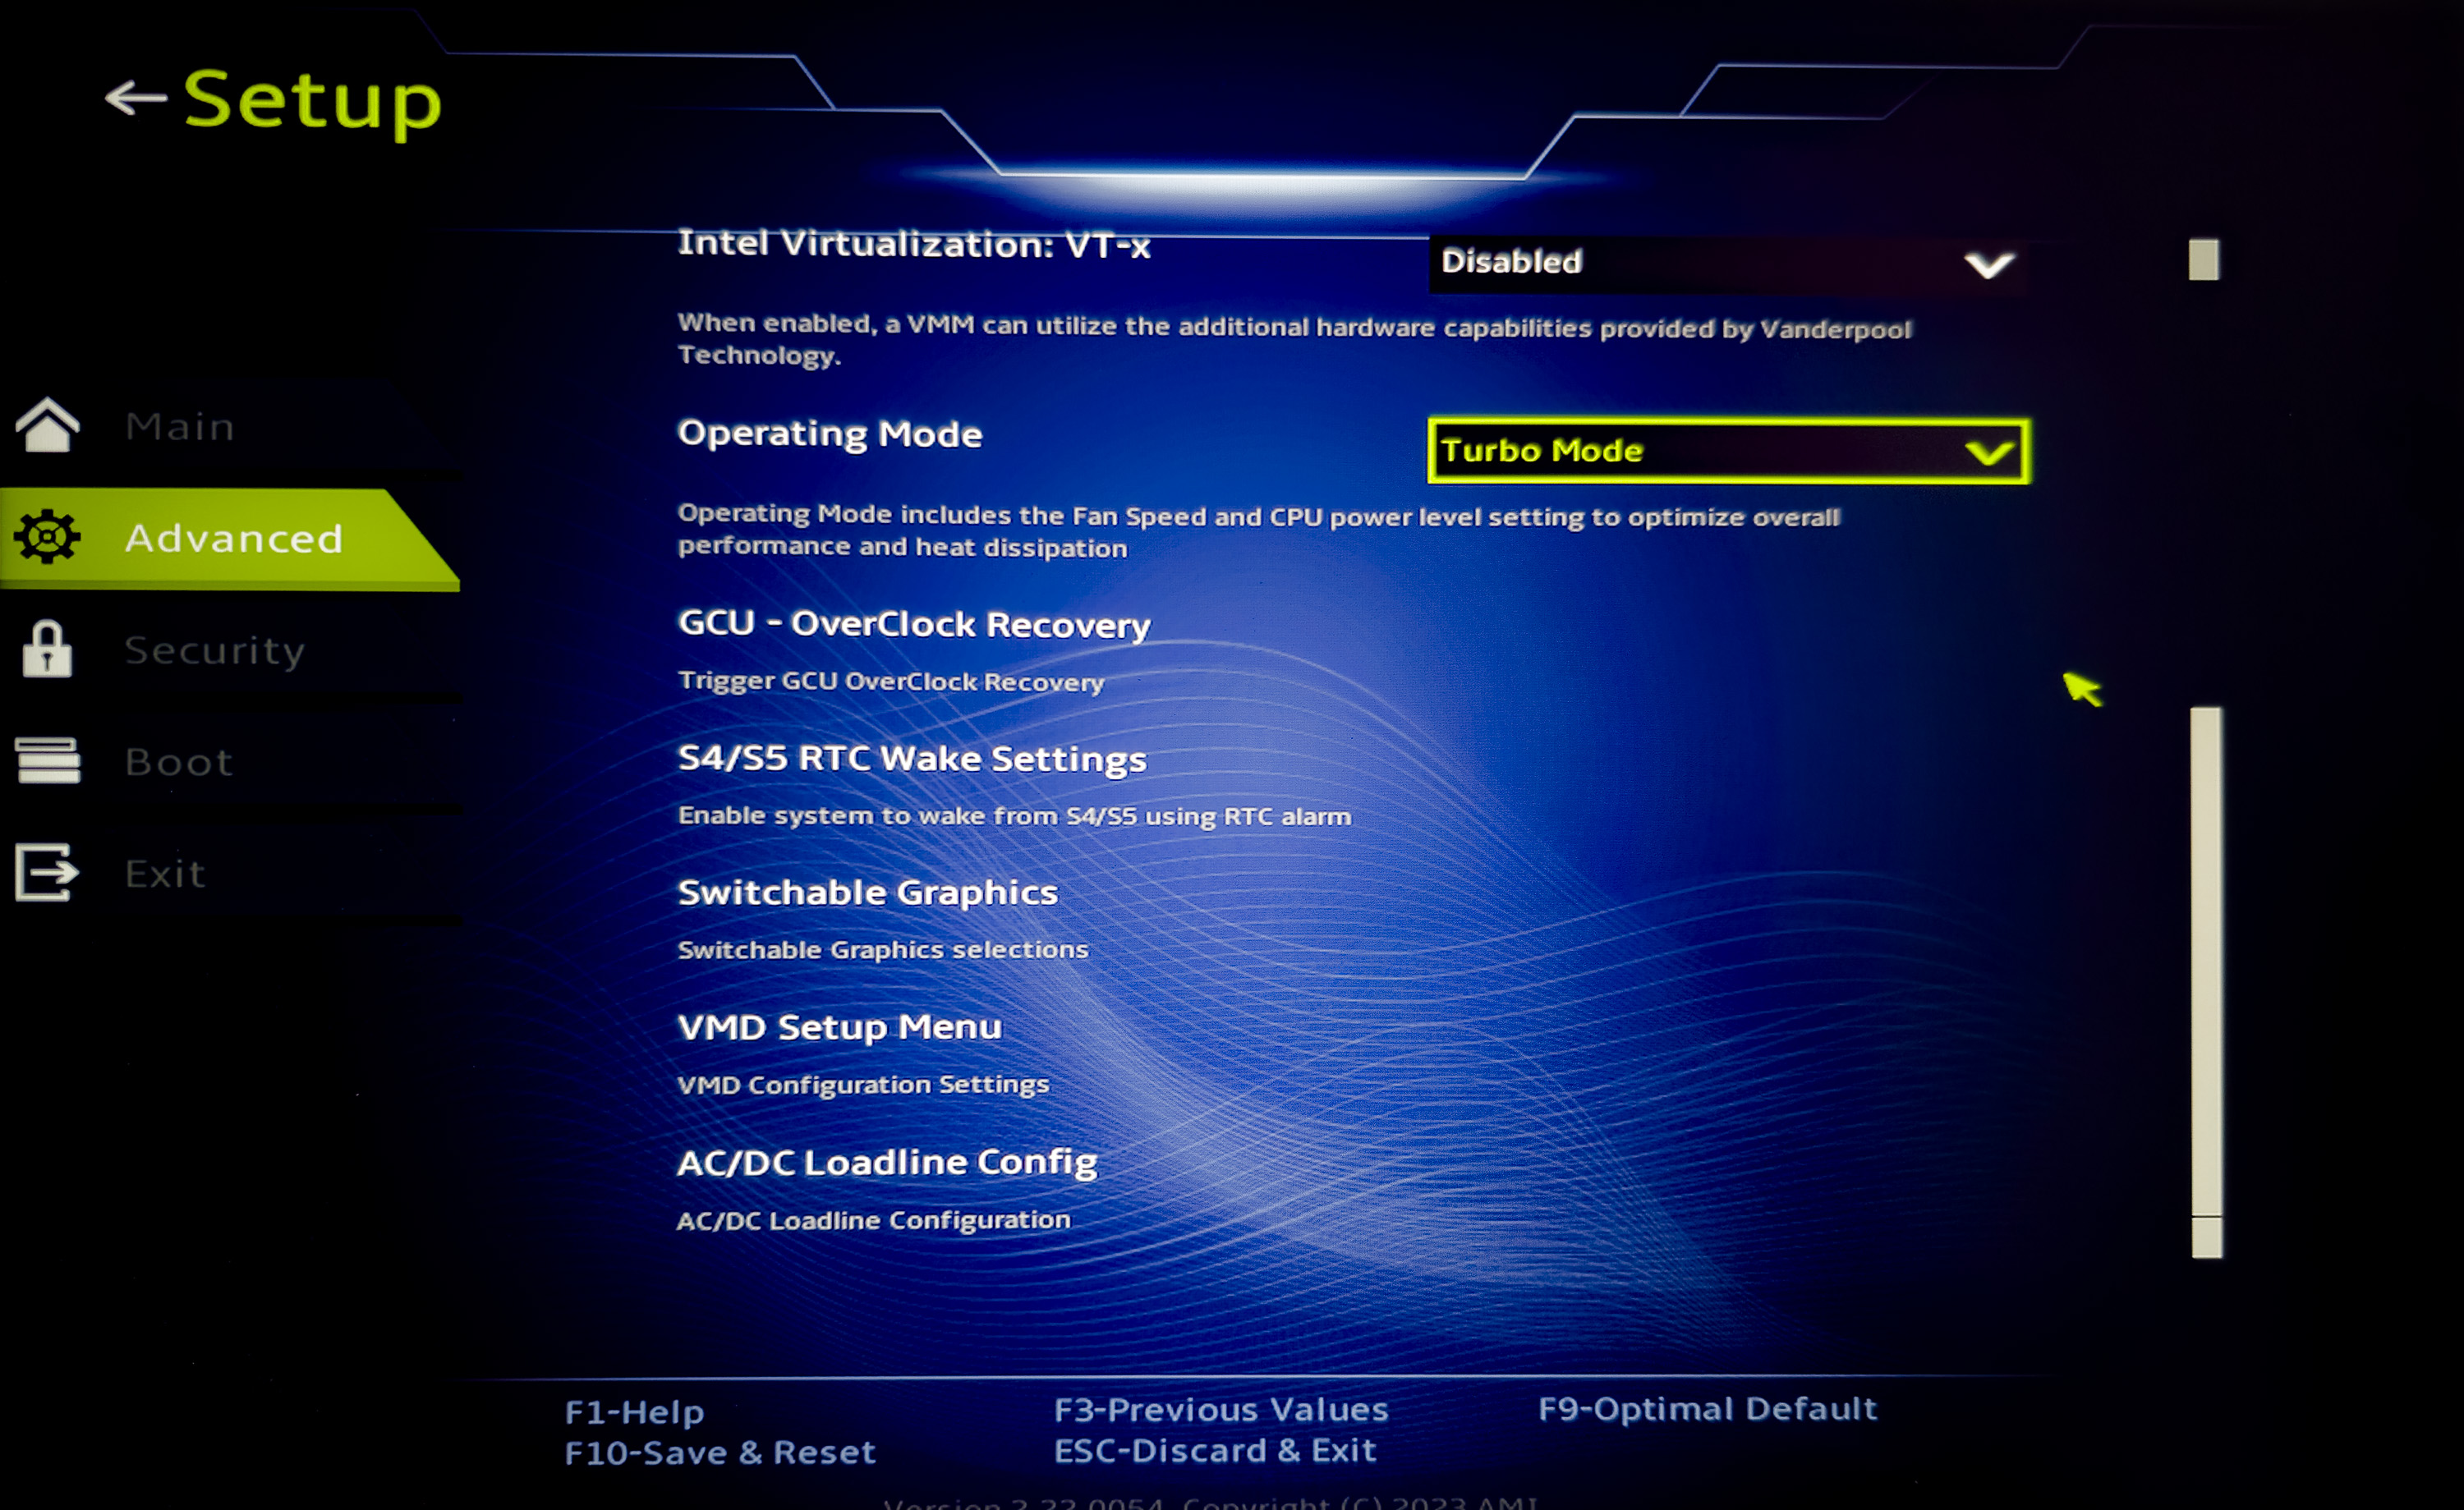This screenshot has width=2464, height=1510.
Task: Expand the Operating Mode Turbo Mode dropdown
Action: [1729, 451]
